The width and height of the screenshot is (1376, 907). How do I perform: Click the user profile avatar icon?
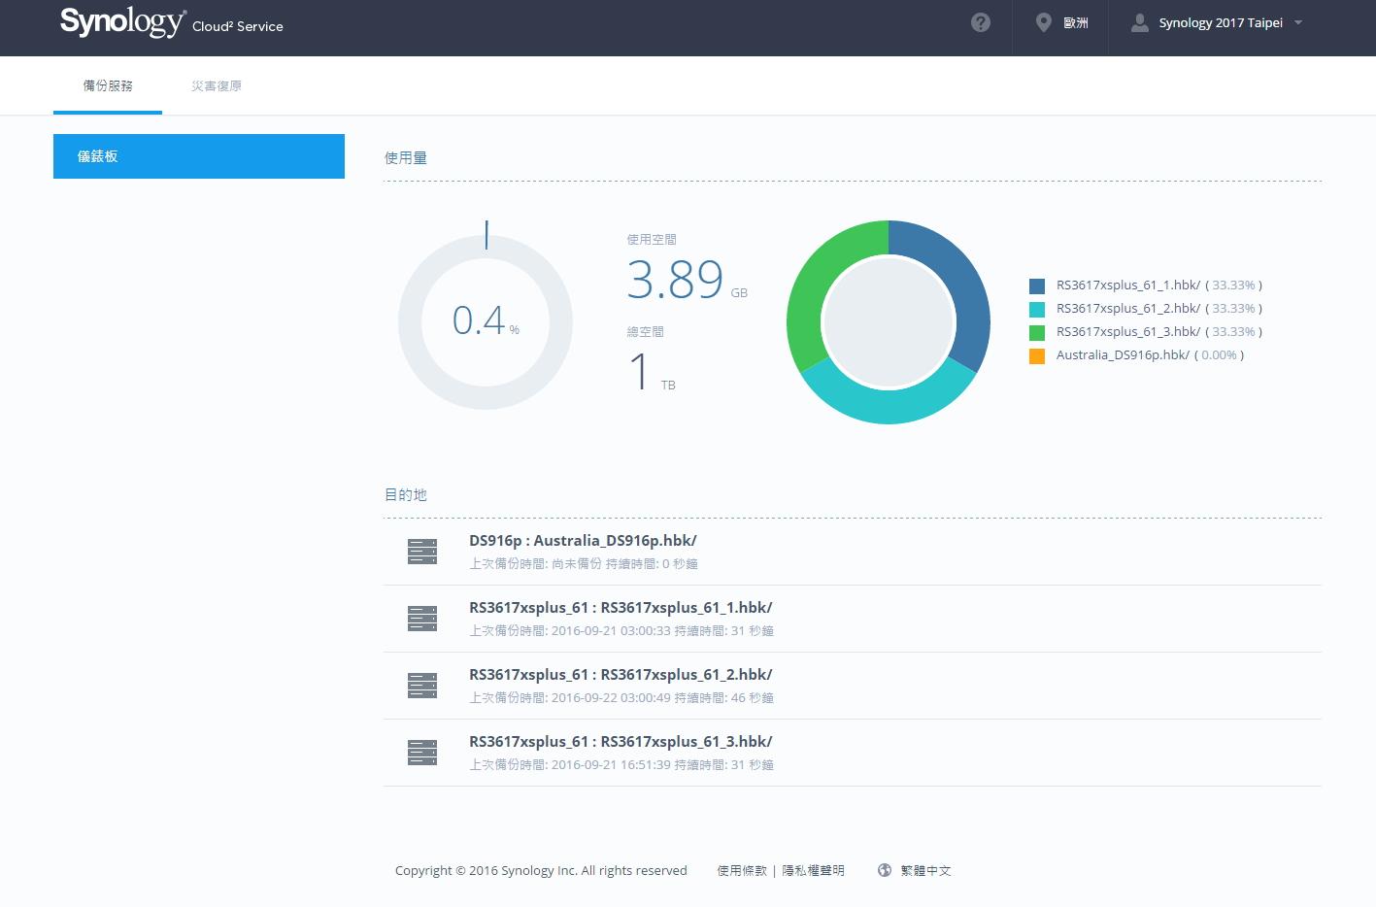tap(1139, 22)
